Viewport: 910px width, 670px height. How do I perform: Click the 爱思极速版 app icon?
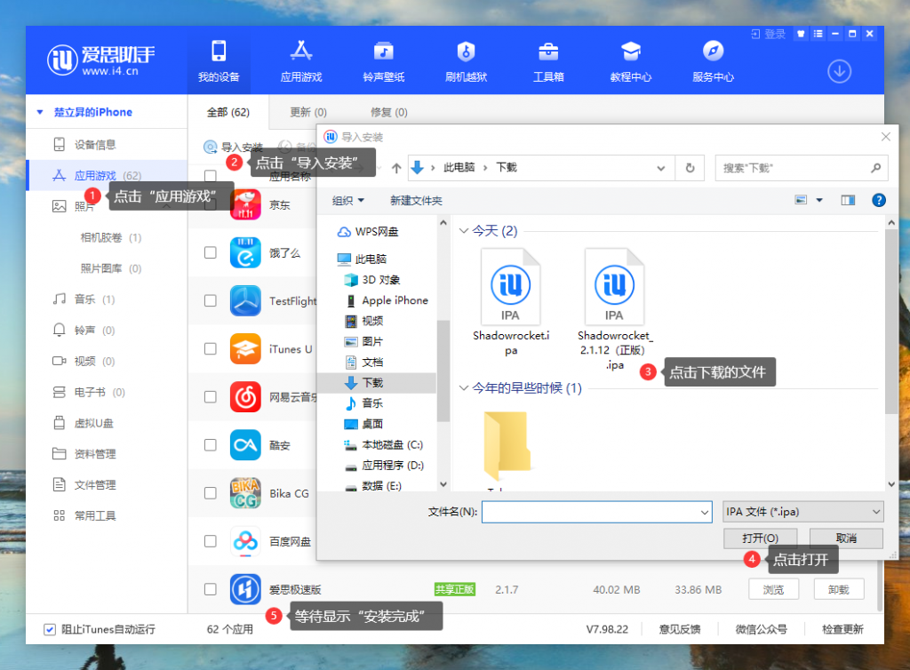245,589
